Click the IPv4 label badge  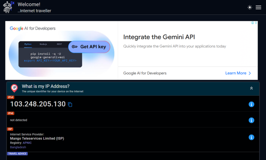click(x=11, y=97)
